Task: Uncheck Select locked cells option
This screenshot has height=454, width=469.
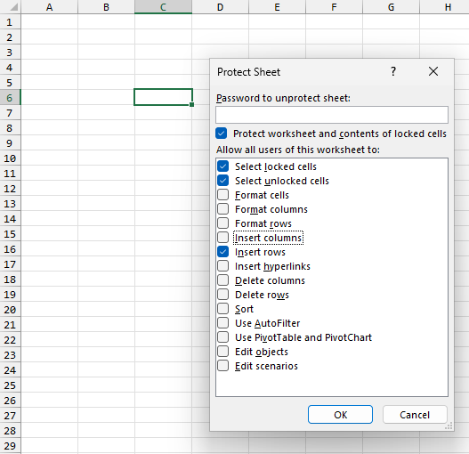Action: 223,166
